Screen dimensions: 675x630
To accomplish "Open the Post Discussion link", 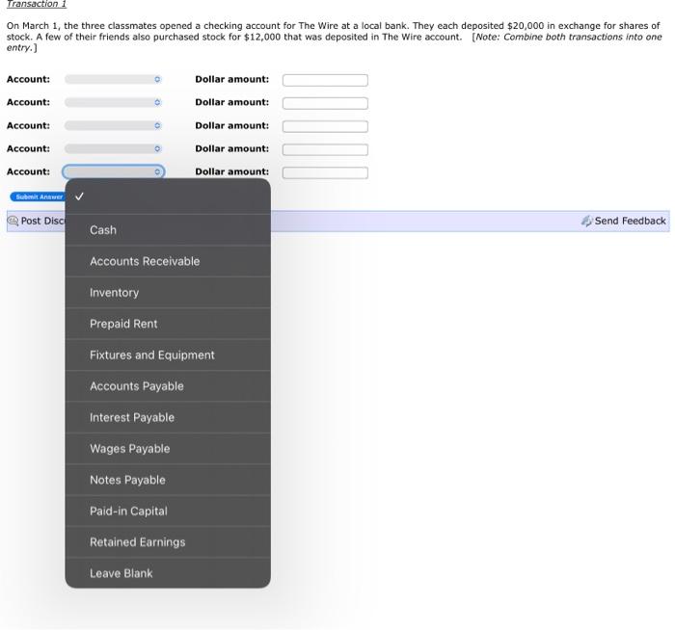I will (x=43, y=221).
